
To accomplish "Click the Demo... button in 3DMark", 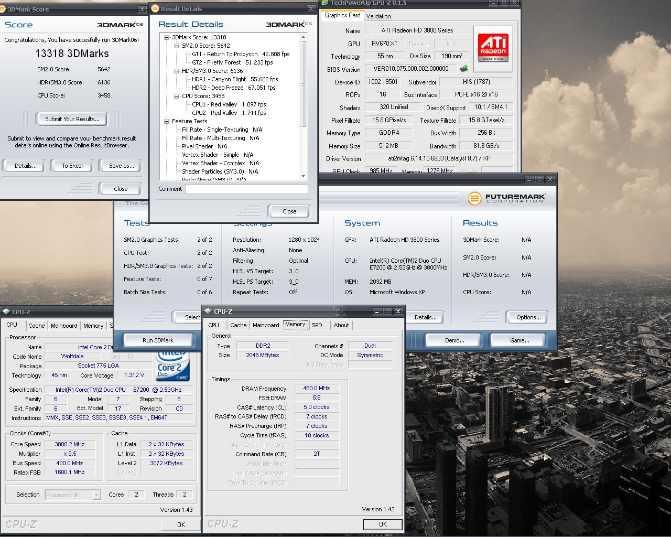I will pyautogui.click(x=454, y=340).
